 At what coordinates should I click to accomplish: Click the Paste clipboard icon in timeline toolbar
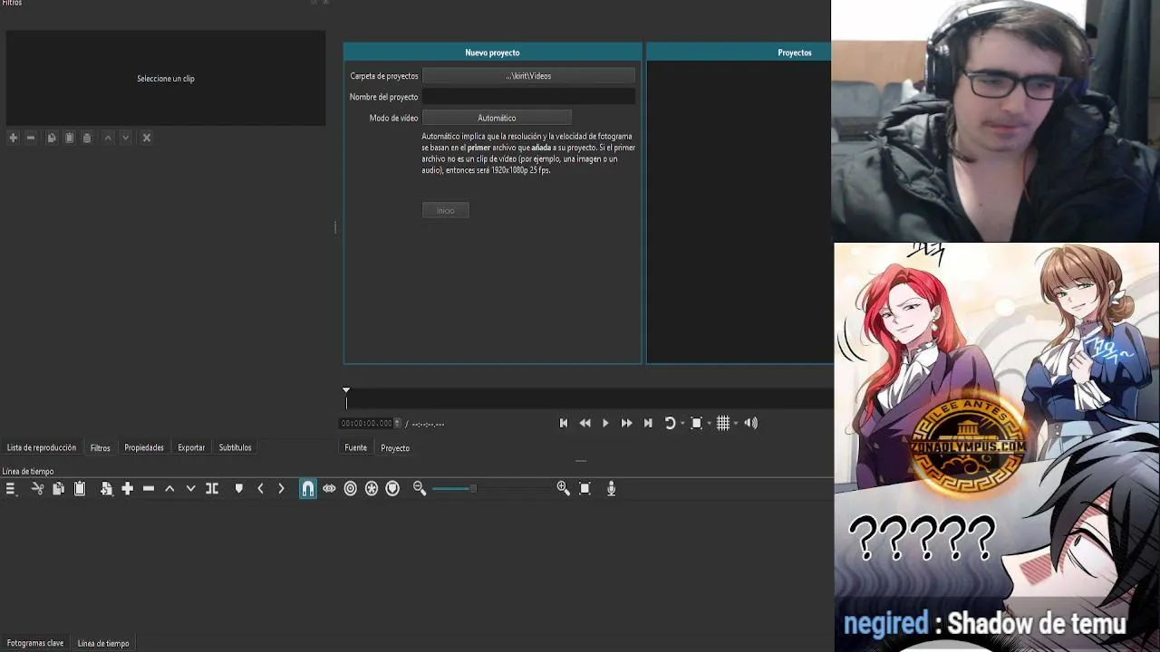tap(80, 489)
